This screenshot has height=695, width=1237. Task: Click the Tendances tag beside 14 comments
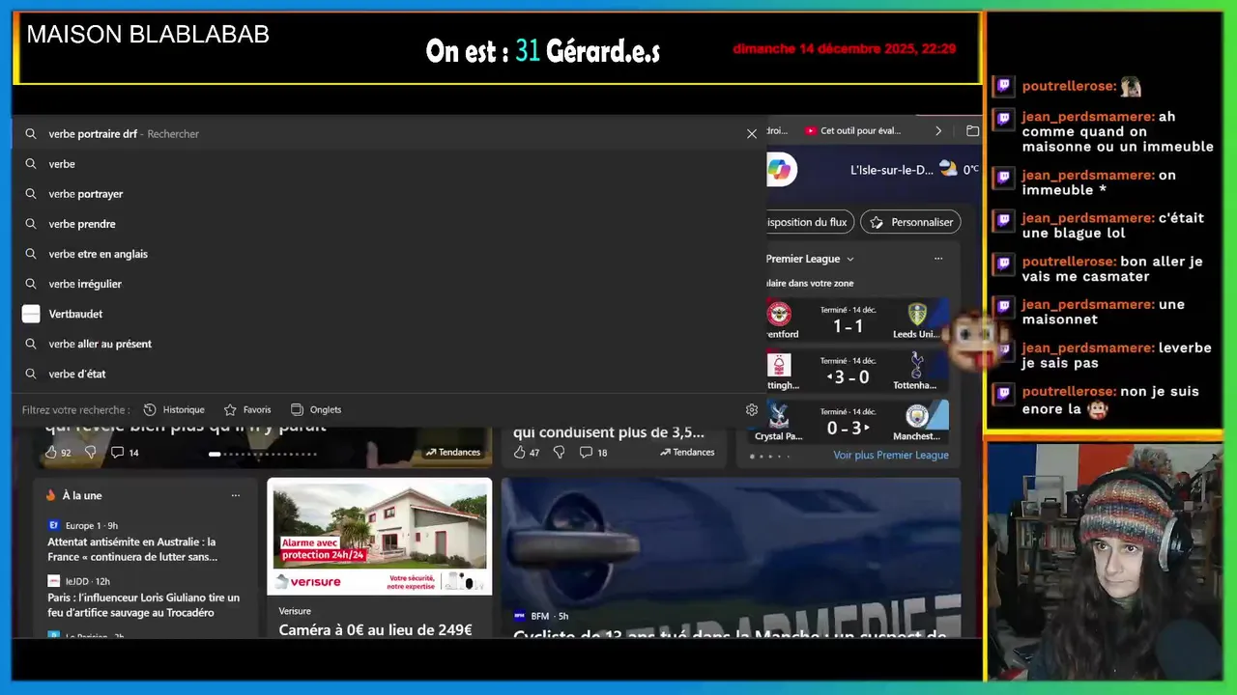coord(453,452)
